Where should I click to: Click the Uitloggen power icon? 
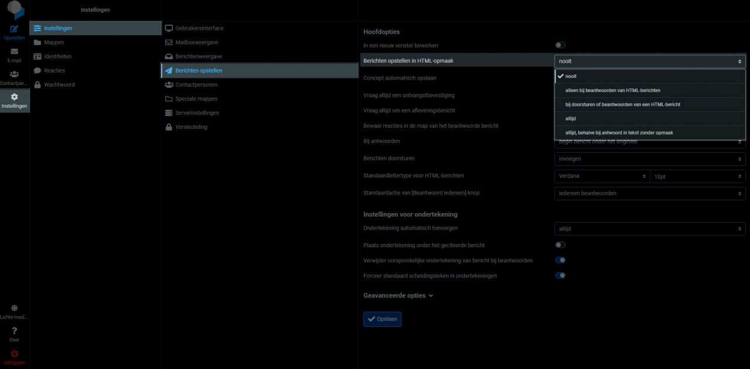(14, 353)
